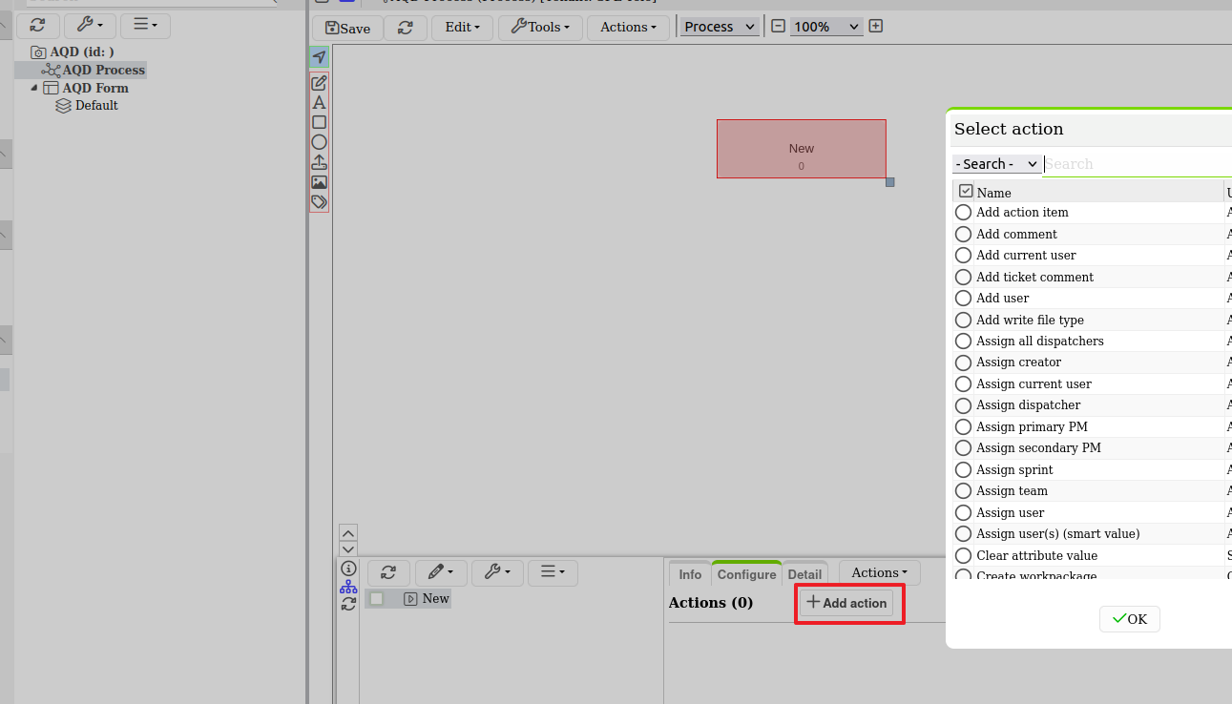Screen dimensions: 1232x704
Task: Click the zoom out minus icon
Action: tap(778, 26)
